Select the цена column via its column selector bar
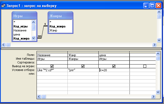 (114, 52)
